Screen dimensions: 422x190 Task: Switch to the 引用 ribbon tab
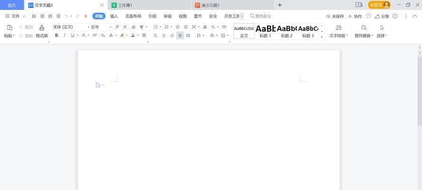[x=153, y=16]
